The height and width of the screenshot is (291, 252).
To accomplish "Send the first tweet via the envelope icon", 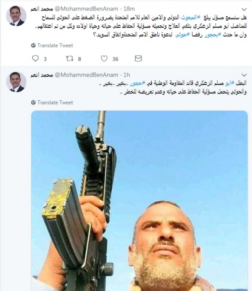I will click(x=138, y=59).
